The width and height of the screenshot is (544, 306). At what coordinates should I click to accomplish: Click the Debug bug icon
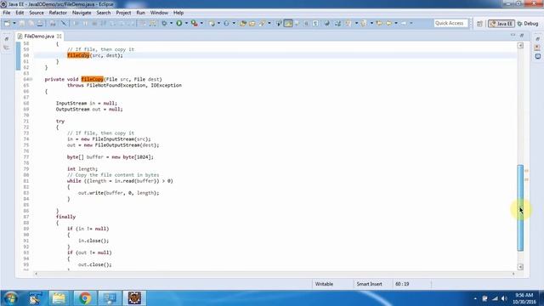click(164, 23)
